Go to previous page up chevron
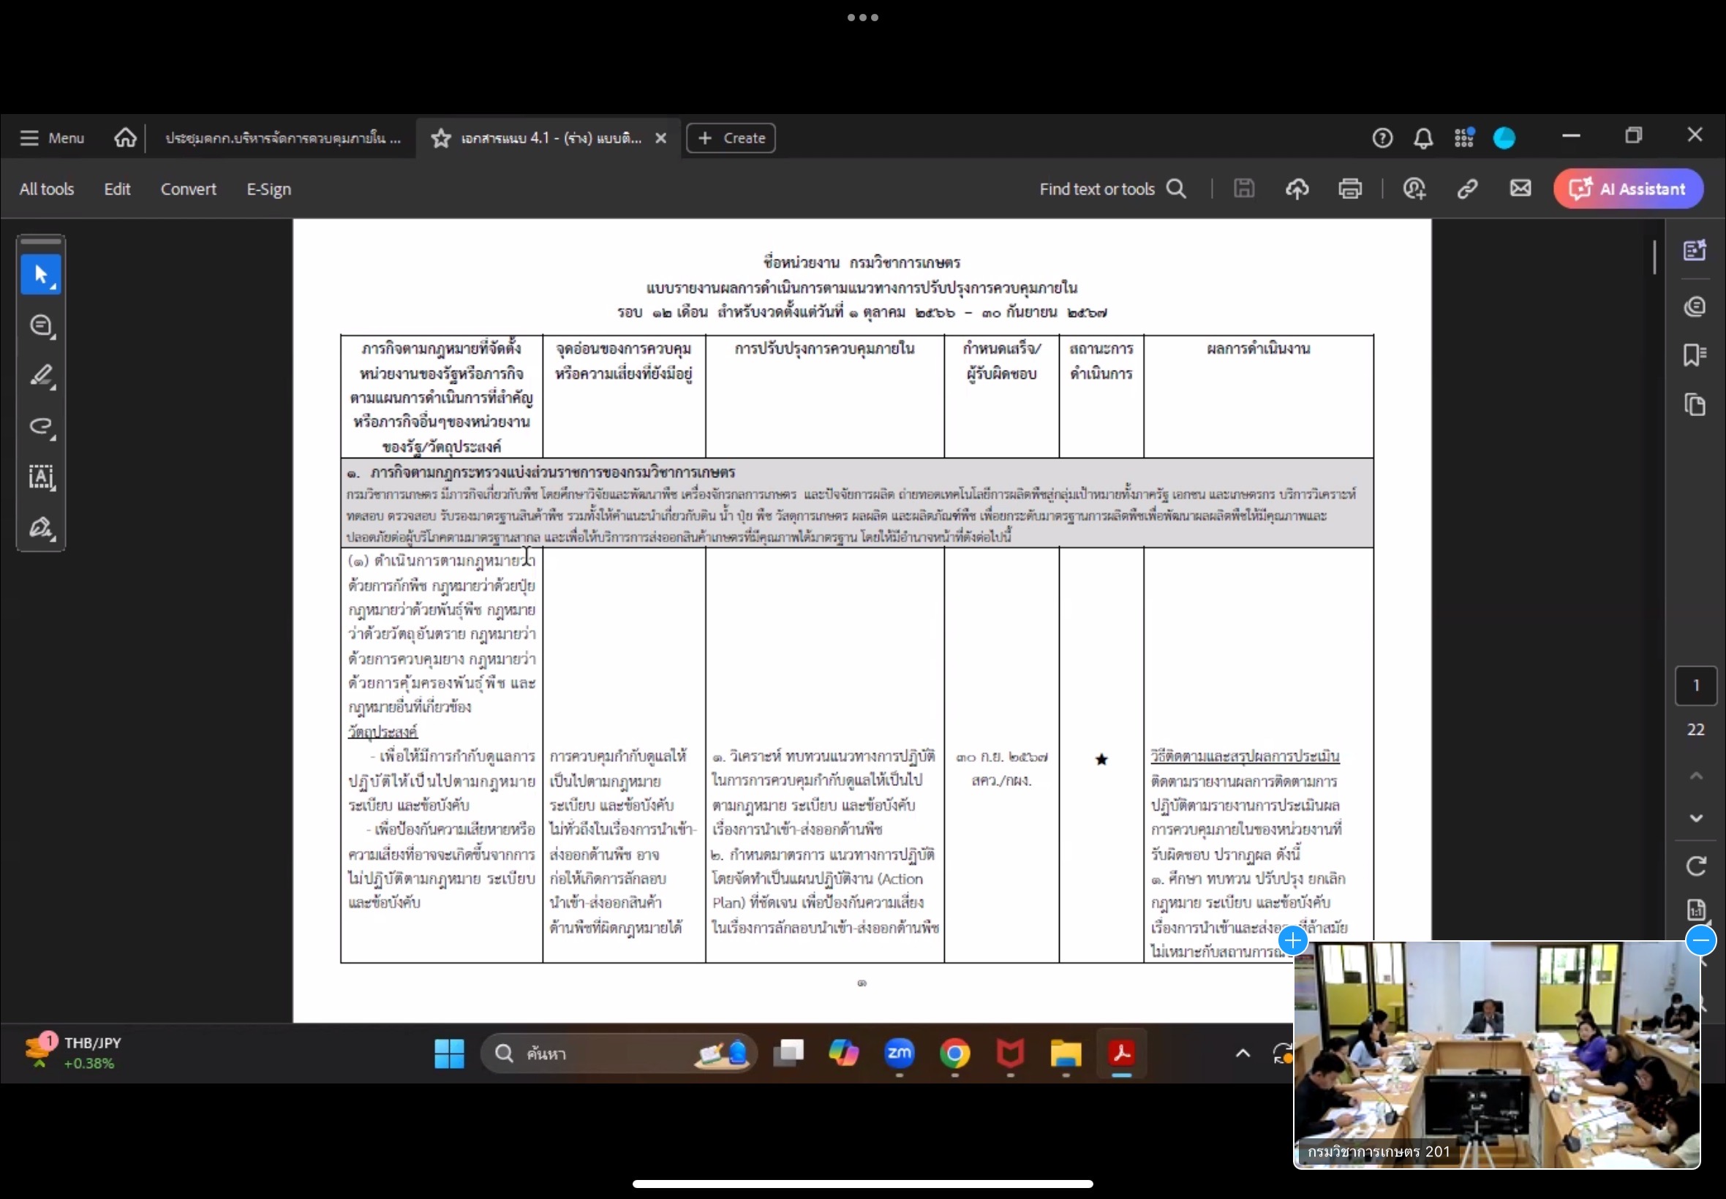Image resolution: width=1726 pixels, height=1199 pixels. point(1695,775)
